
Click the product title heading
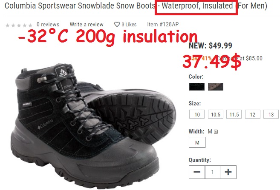(x=136, y=6)
